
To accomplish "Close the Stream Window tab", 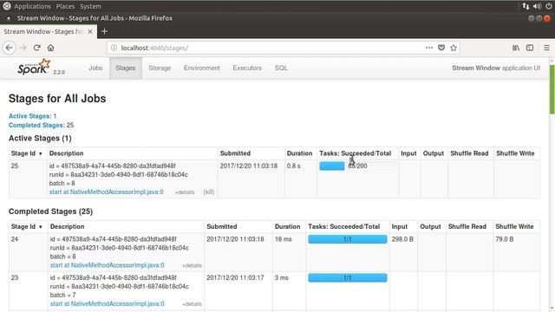I will click(x=90, y=31).
